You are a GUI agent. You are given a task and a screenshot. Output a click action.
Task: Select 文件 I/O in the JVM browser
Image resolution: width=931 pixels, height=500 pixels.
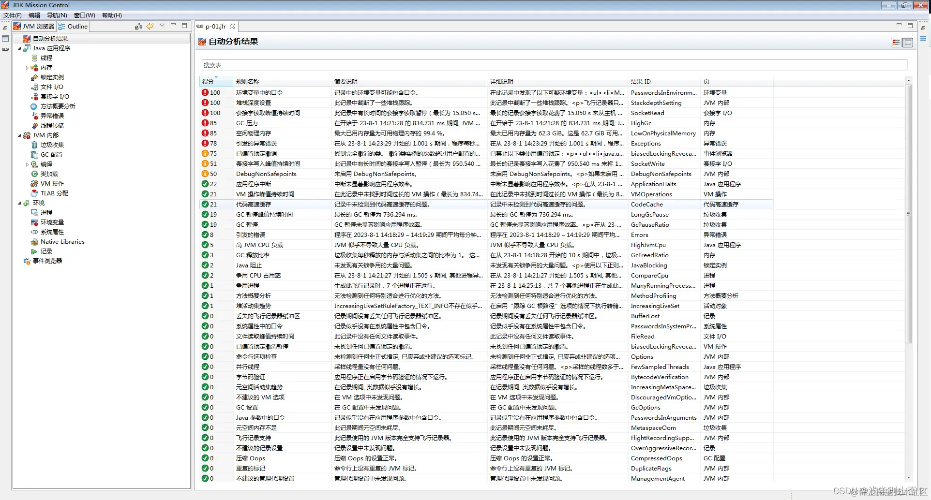50,87
